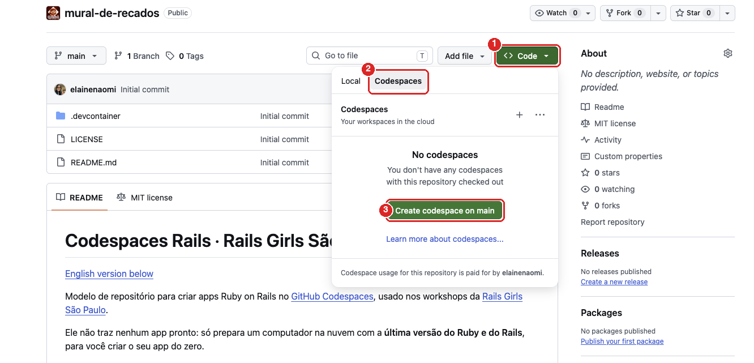Click the scale icon beside MIT license in About

click(585, 123)
